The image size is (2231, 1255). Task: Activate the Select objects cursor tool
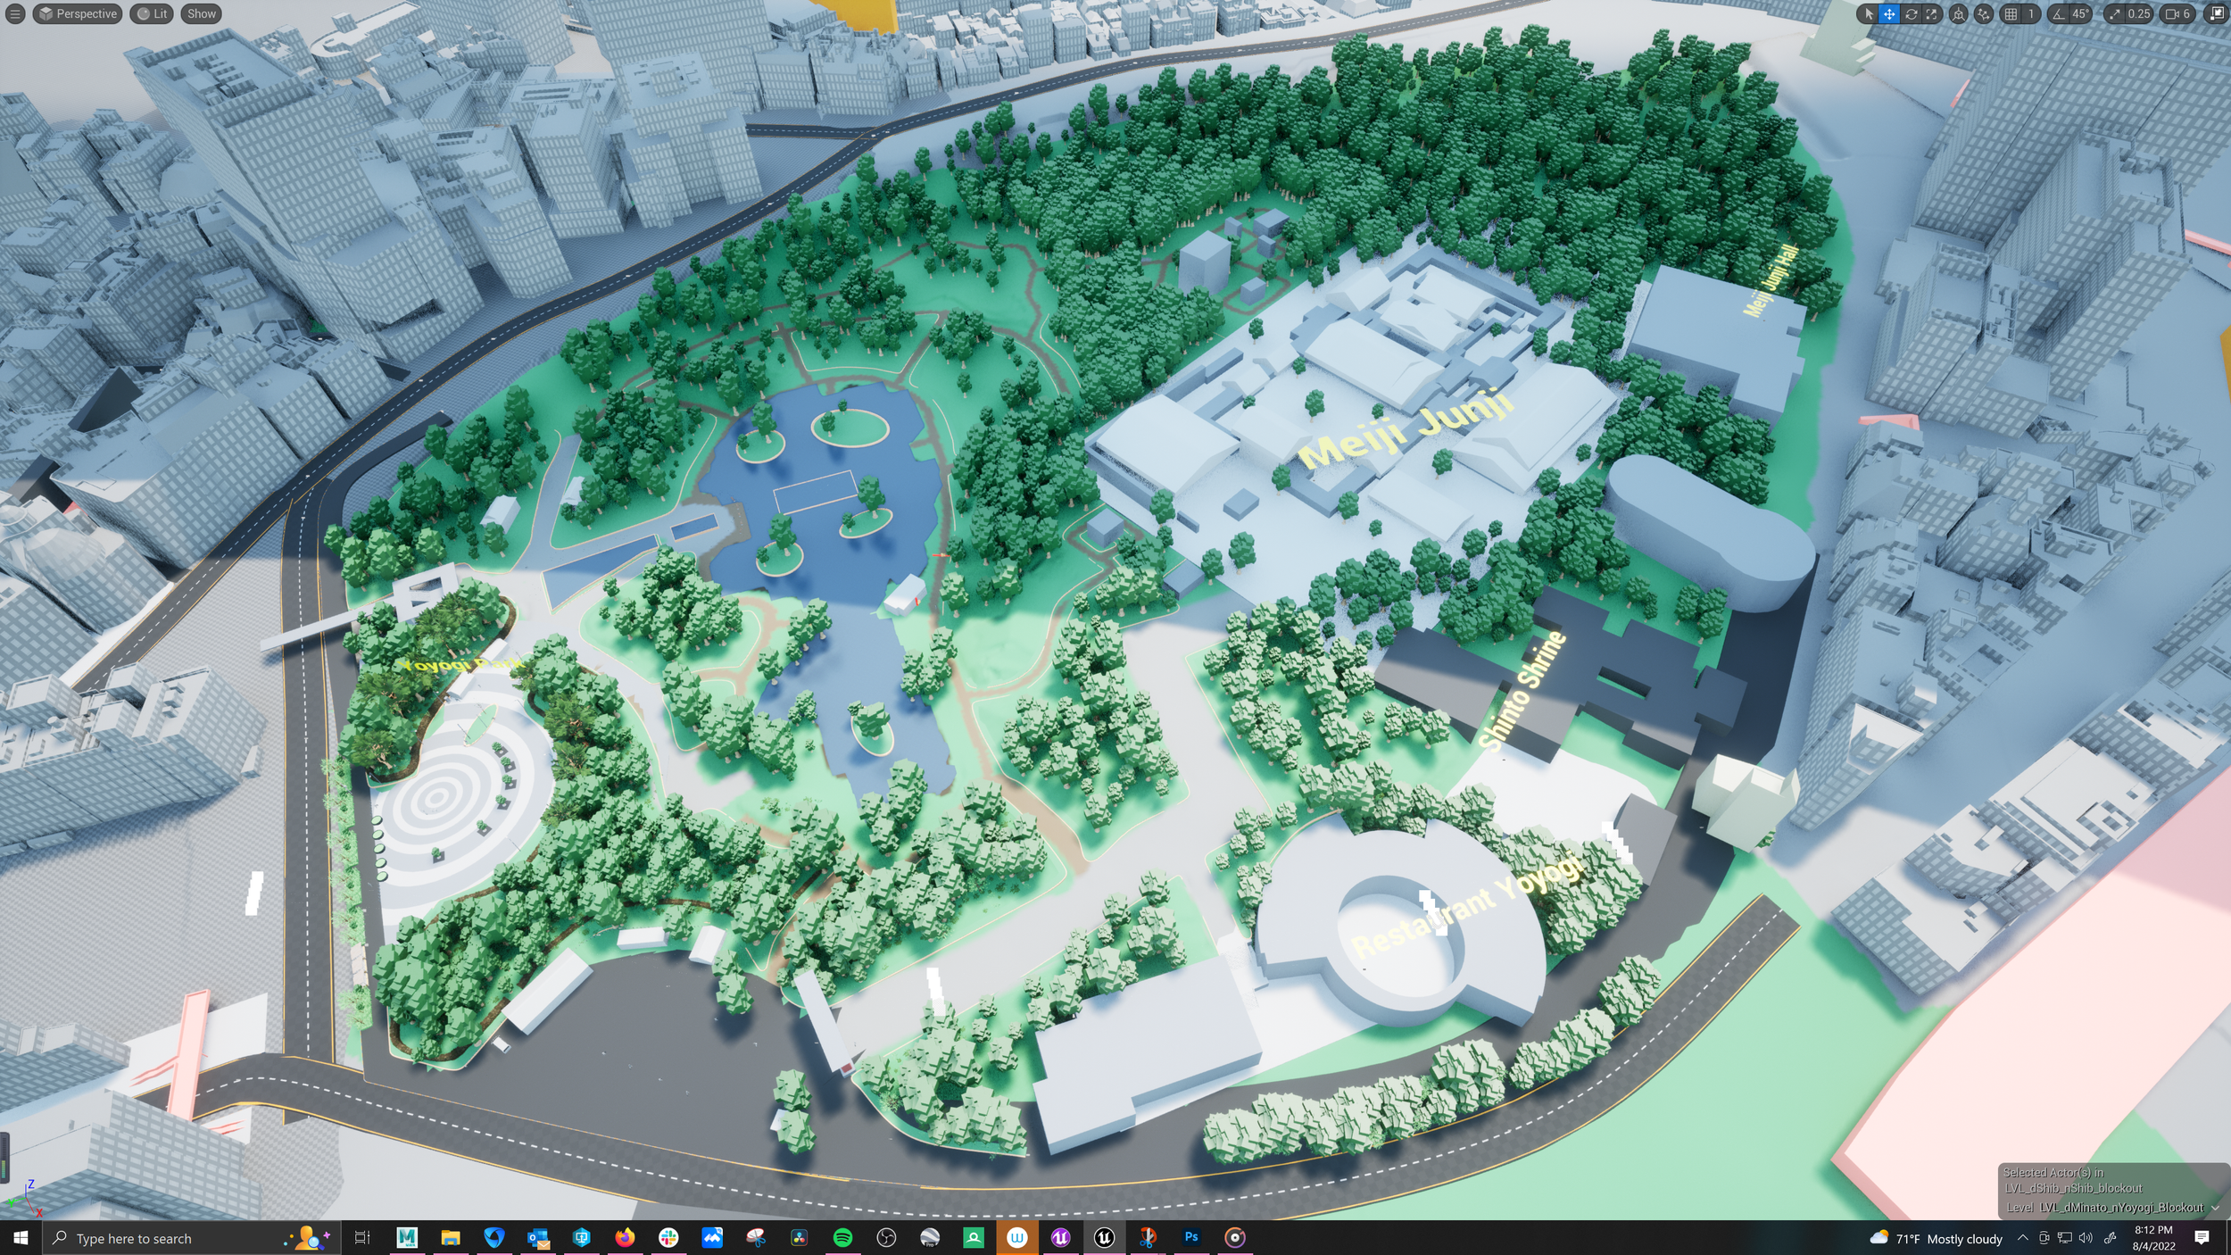(x=1868, y=13)
